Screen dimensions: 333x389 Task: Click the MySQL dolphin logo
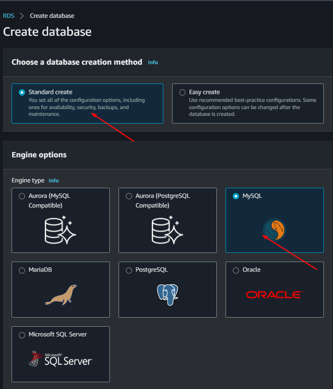click(274, 230)
